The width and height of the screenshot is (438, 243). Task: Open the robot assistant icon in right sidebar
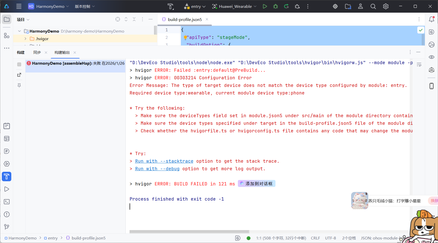432,70
